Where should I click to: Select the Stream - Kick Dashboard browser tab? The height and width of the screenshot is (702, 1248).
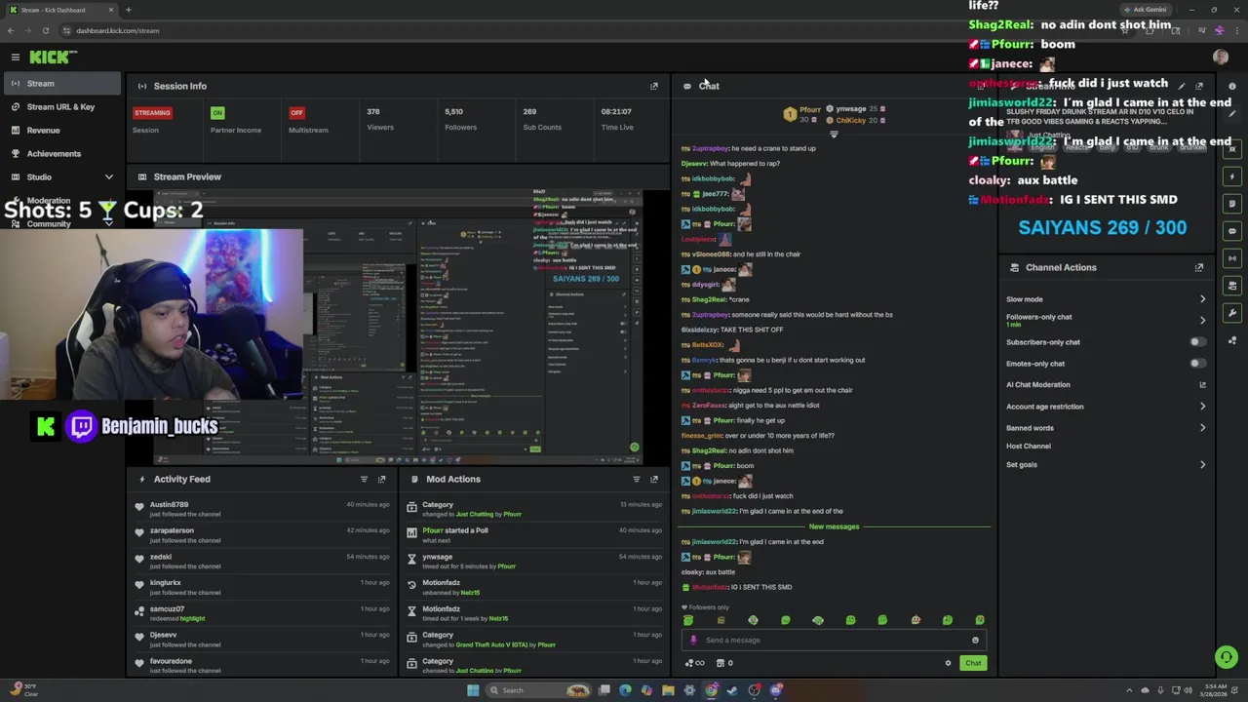[x=60, y=10]
